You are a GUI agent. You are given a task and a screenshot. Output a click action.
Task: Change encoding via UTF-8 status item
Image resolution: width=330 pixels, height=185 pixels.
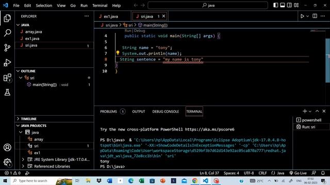pos(249,173)
